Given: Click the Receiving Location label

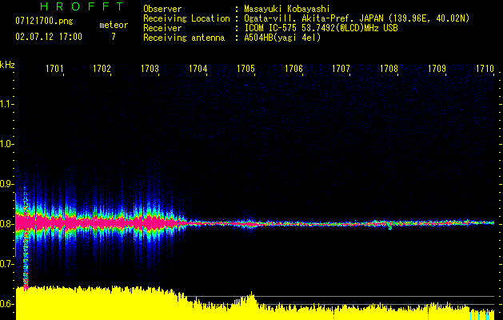Looking at the screenshot, I should (x=186, y=18).
